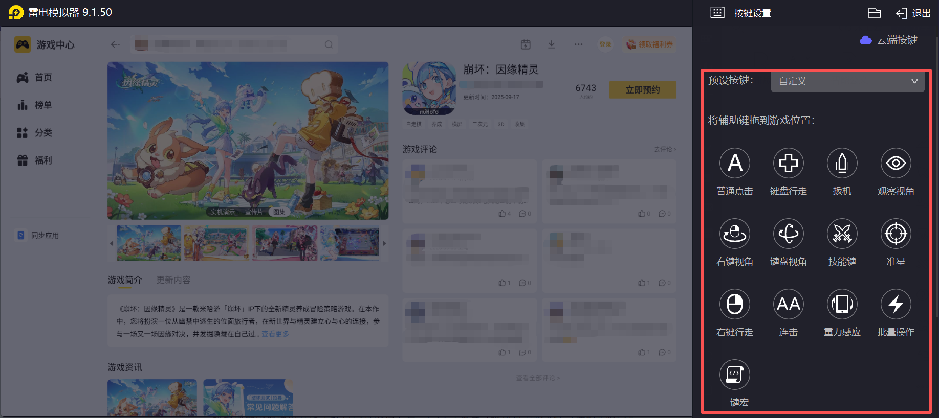The height and width of the screenshot is (418, 939).
Task: Go to 首页 in game center sidebar
Action: tap(34, 77)
